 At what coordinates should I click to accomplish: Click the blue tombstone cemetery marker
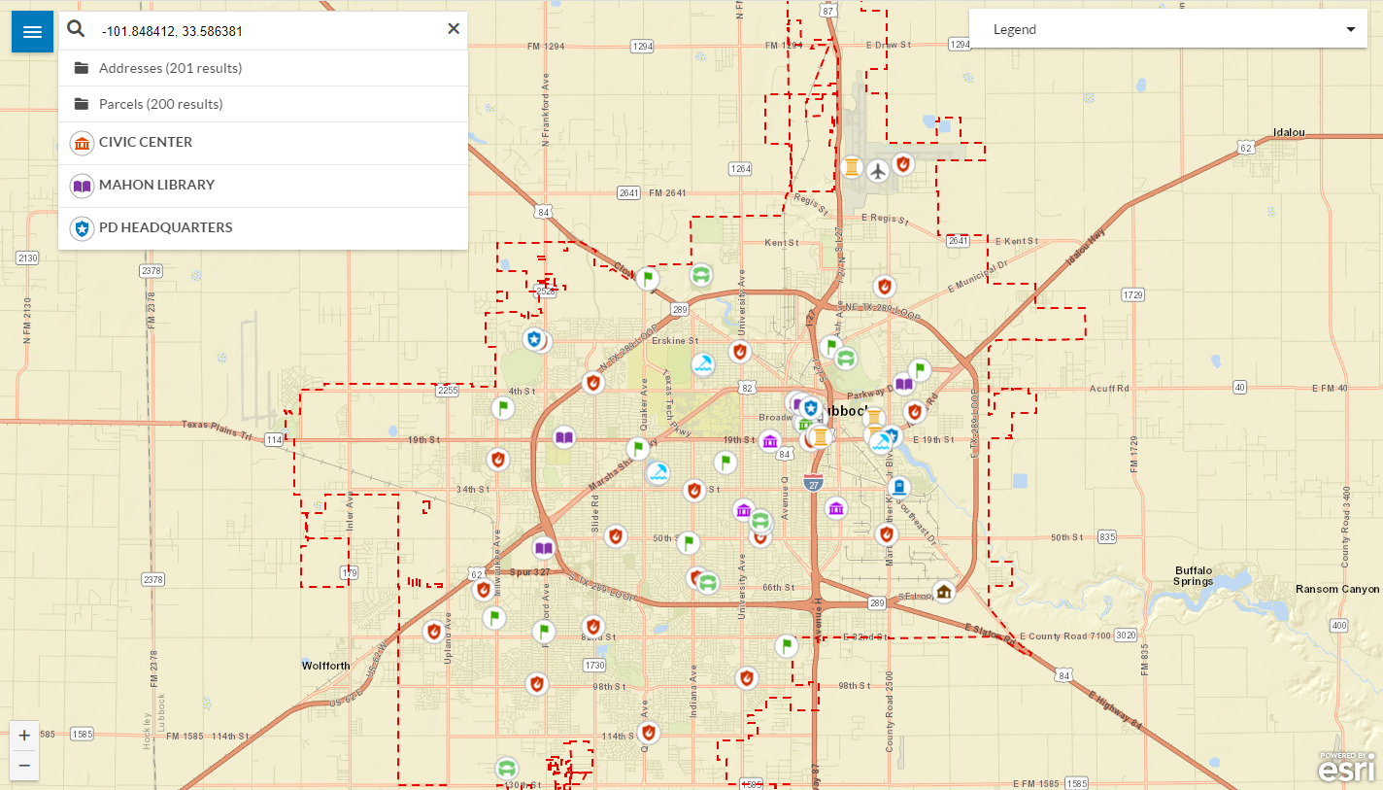tap(899, 487)
